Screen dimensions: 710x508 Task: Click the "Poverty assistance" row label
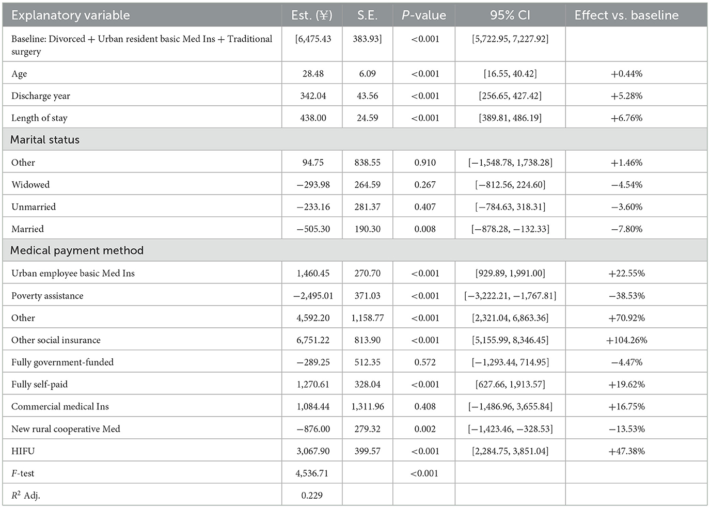(x=47, y=296)
